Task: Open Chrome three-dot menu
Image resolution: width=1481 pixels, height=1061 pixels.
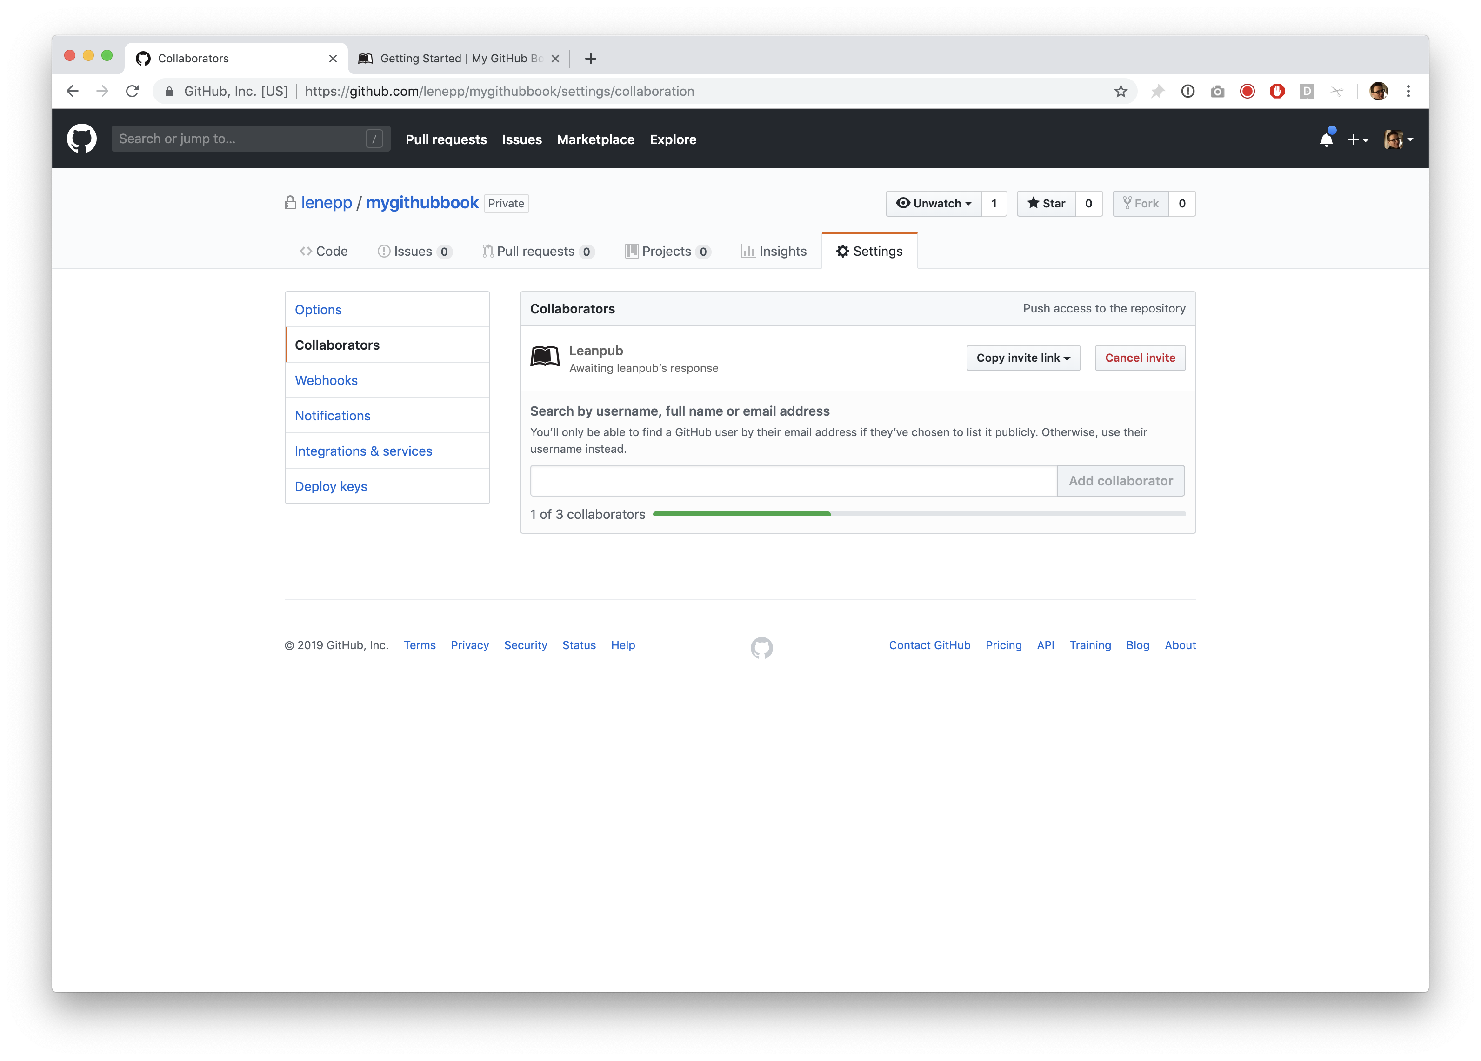Action: click(1408, 92)
